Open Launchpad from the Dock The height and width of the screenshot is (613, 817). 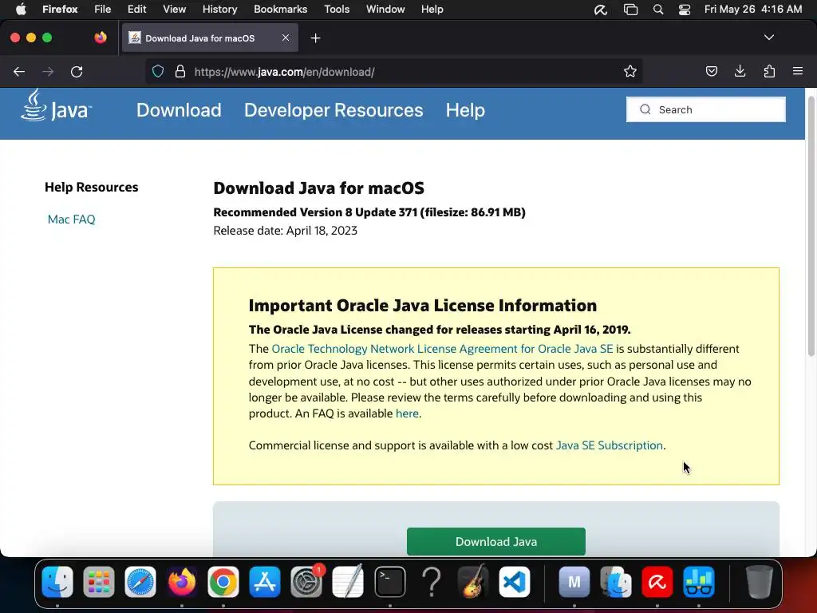98,582
